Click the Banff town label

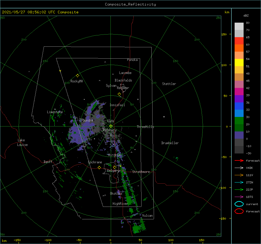coord(48,162)
